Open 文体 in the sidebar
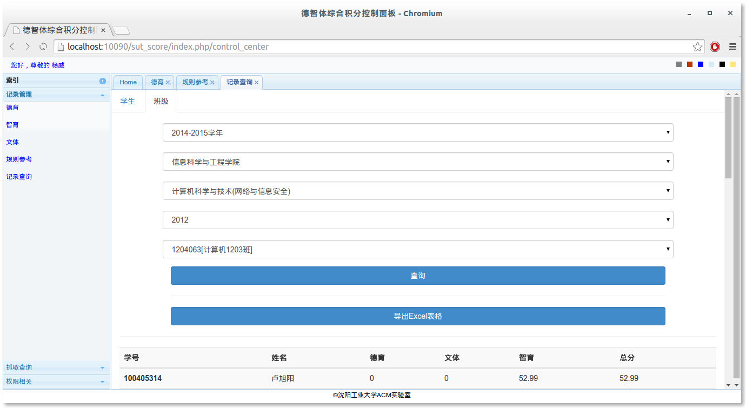 click(x=12, y=142)
